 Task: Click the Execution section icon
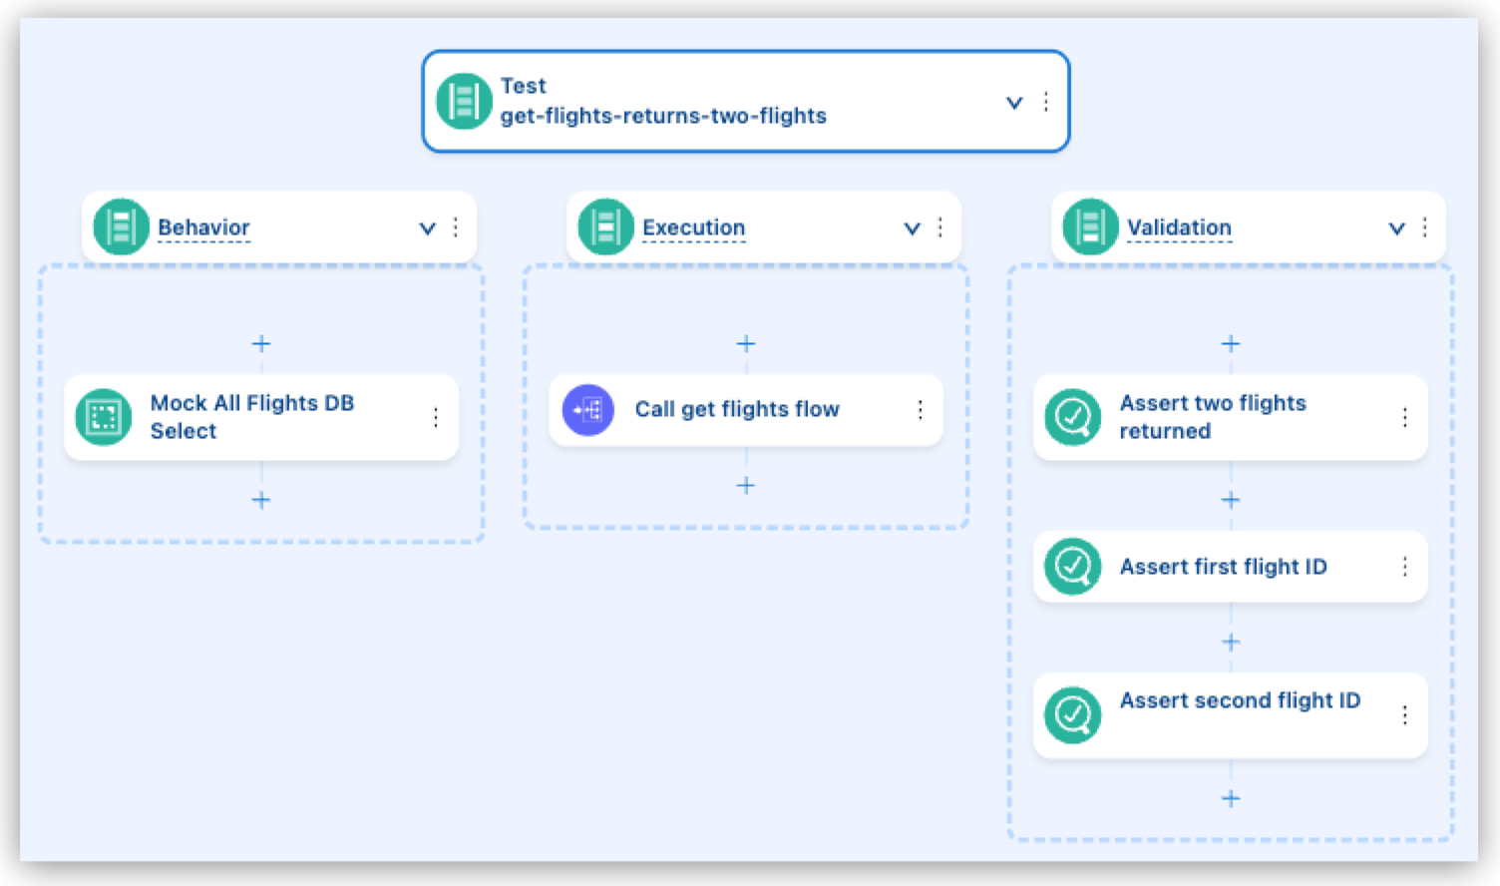tap(605, 227)
